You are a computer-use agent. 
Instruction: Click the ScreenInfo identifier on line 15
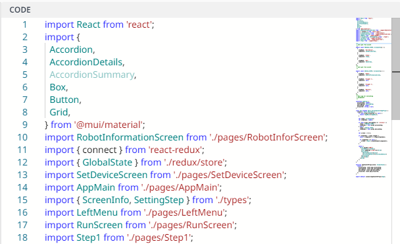106,200
